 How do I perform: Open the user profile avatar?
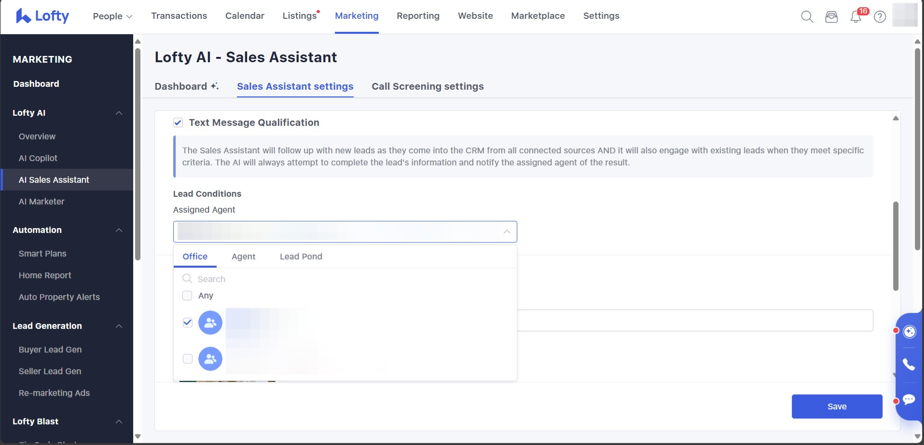(x=905, y=15)
